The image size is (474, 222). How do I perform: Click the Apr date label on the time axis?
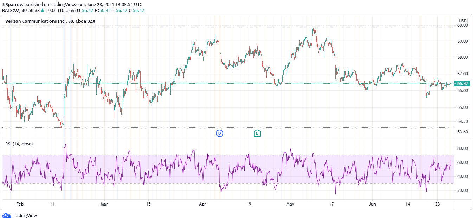pyautogui.click(x=203, y=204)
